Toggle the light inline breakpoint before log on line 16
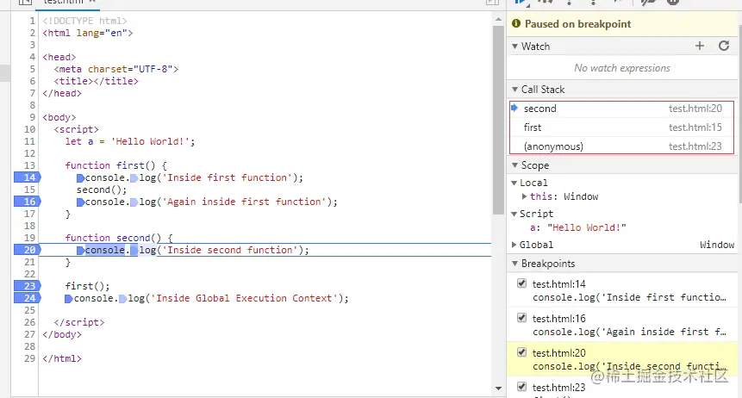Screen dimensions: 742x398 [x=134, y=202]
